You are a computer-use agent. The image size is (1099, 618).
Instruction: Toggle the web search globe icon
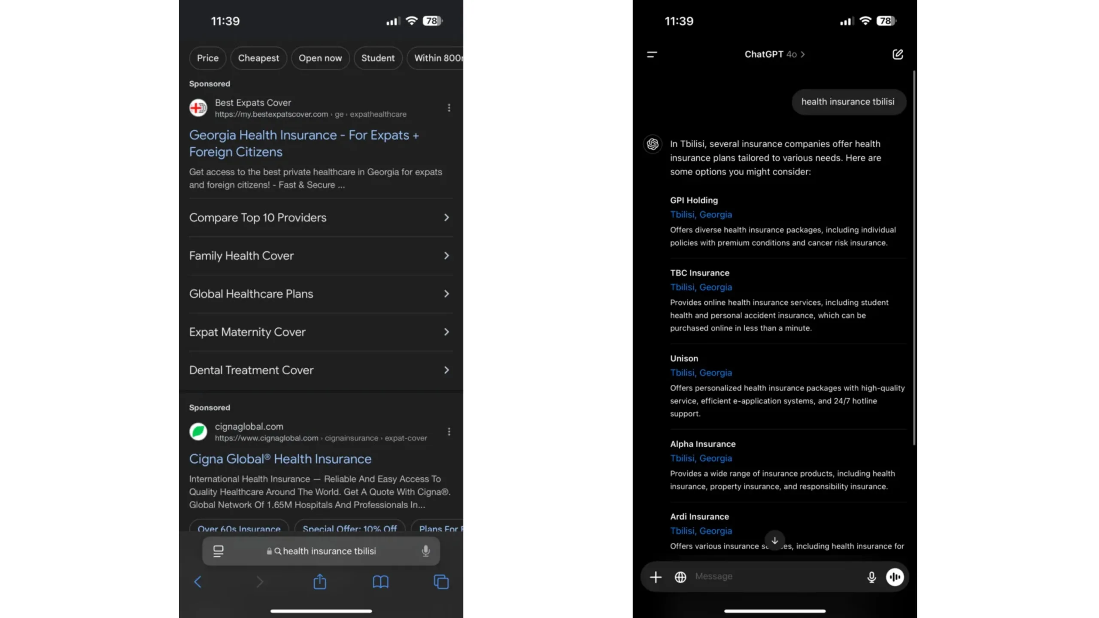(x=680, y=577)
